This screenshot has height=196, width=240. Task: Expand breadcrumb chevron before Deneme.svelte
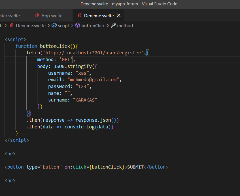5,25
